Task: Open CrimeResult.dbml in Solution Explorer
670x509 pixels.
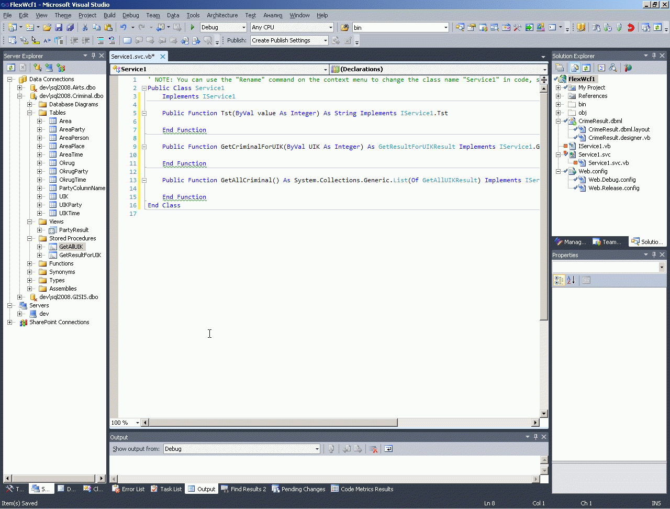Action: point(600,121)
